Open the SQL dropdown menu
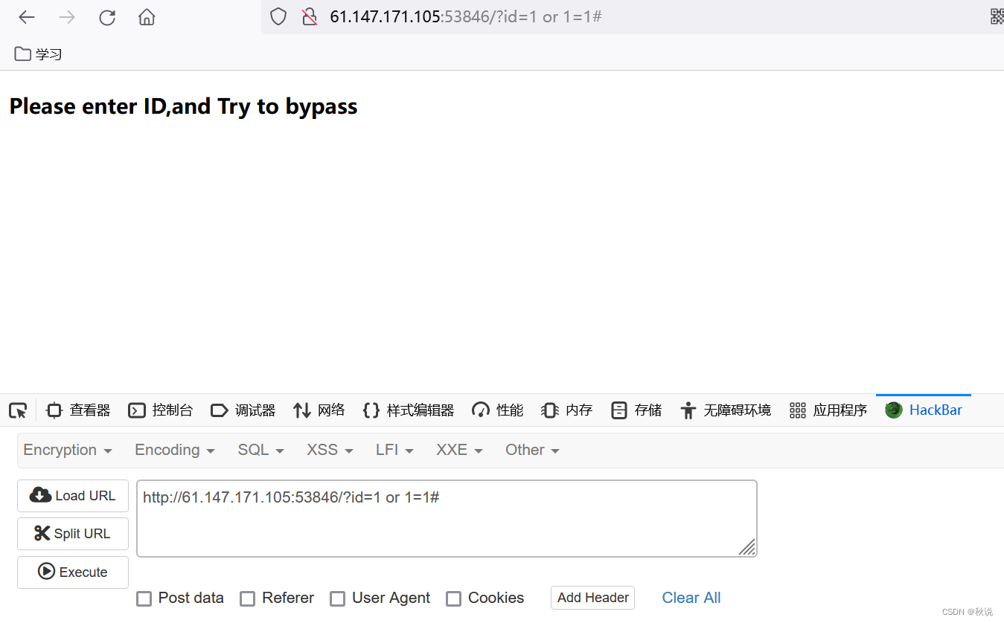This screenshot has height=623, width=1004. [261, 450]
